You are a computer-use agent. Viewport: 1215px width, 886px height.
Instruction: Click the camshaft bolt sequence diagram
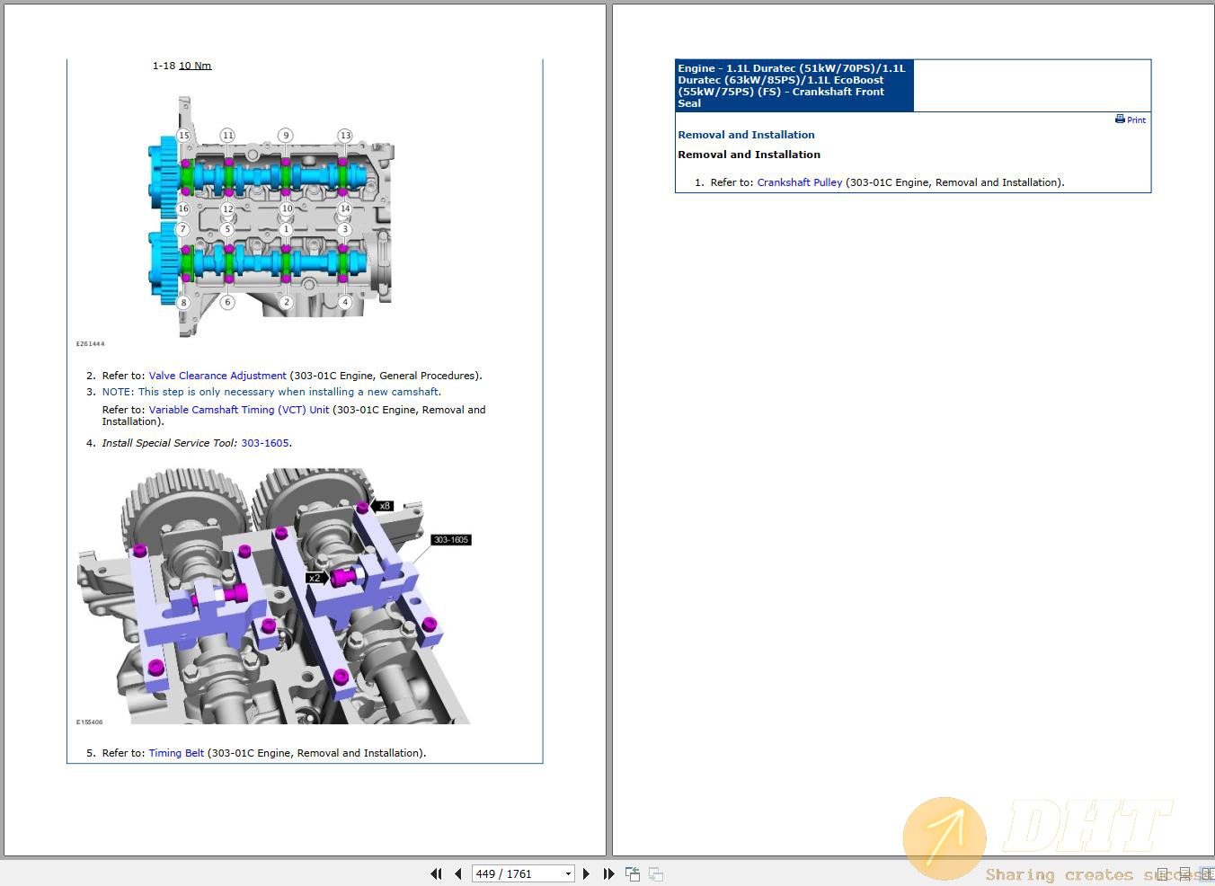(x=270, y=216)
